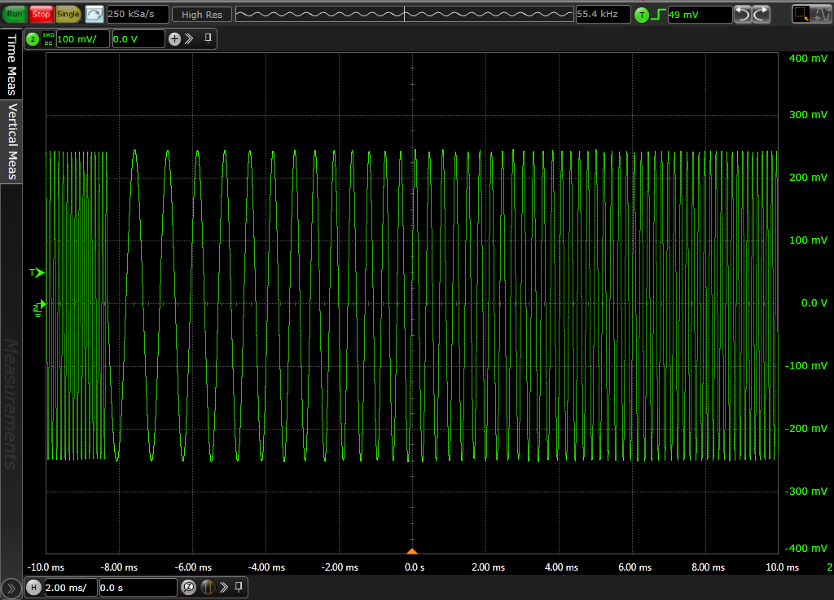Screen dimensions: 834x600
Task: Click the channel 0.0 V offset field
Action: (x=136, y=39)
